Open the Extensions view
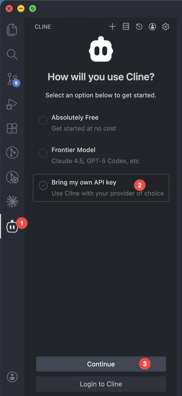 click(12, 128)
